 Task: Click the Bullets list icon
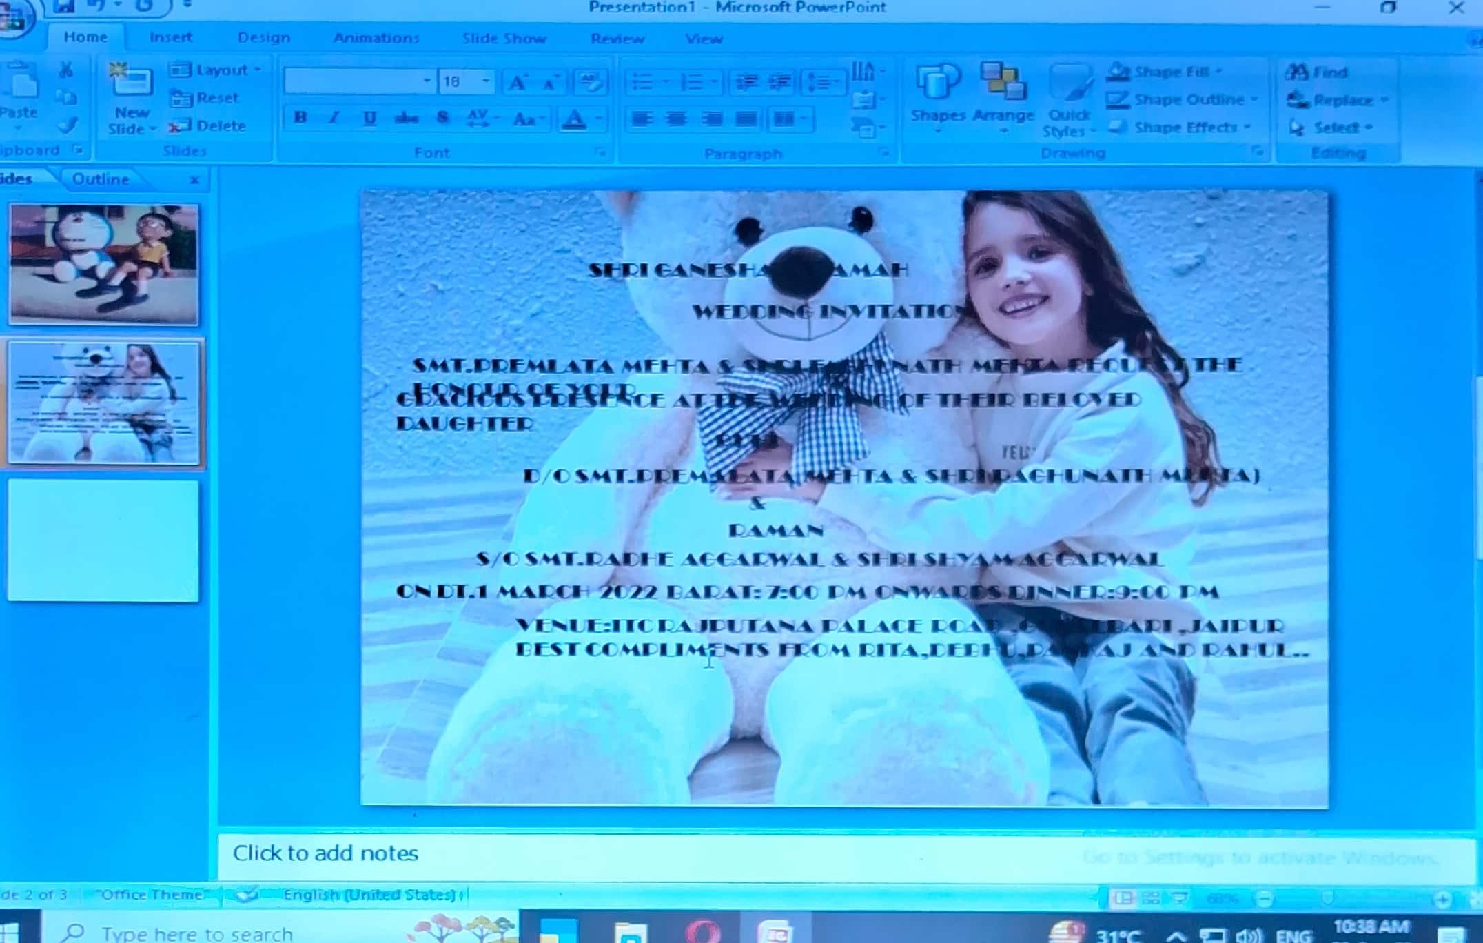[642, 82]
